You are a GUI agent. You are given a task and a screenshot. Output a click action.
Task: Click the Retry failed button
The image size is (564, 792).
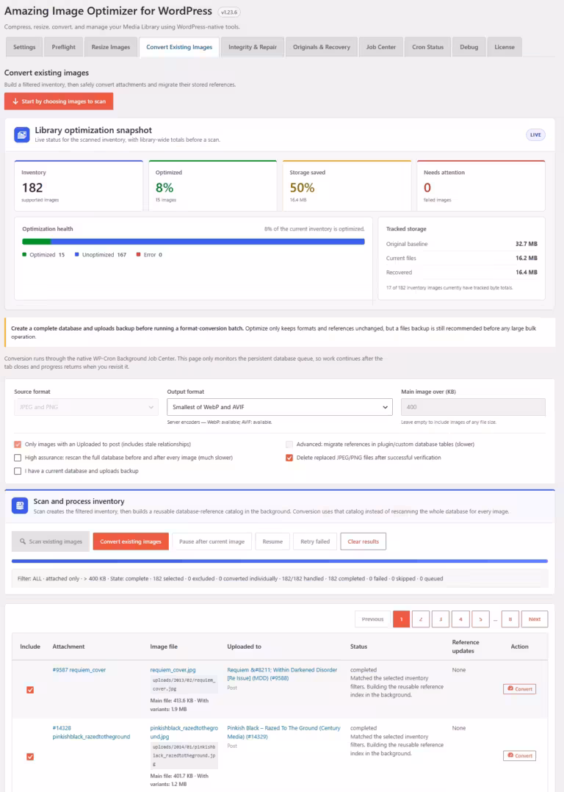315,541
